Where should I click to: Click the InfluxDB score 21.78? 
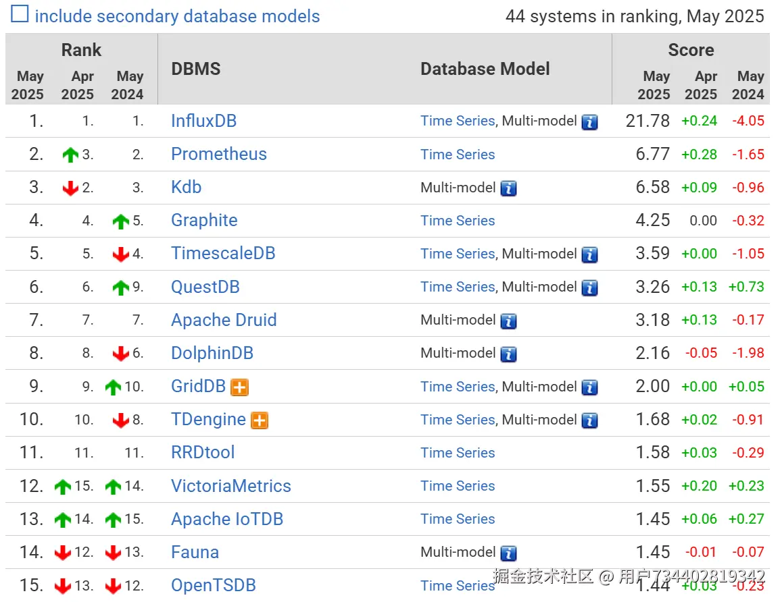[647, 121]
